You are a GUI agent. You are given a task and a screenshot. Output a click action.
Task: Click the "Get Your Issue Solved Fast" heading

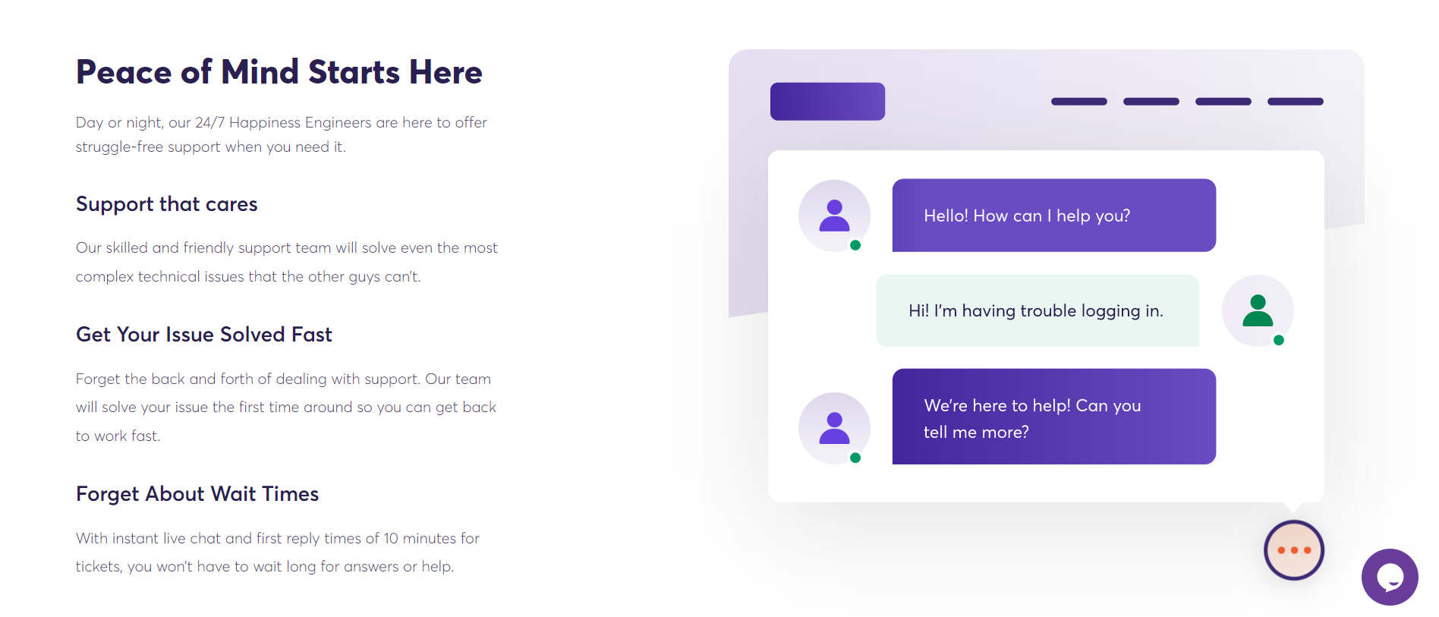click(204, 335)
